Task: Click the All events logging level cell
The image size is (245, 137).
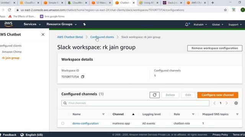Action: [149, 123]
